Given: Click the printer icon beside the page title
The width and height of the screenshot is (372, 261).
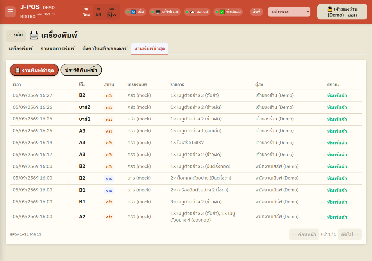Looking at the screenshot, I should pyautogui.click(x=34, y=35).
